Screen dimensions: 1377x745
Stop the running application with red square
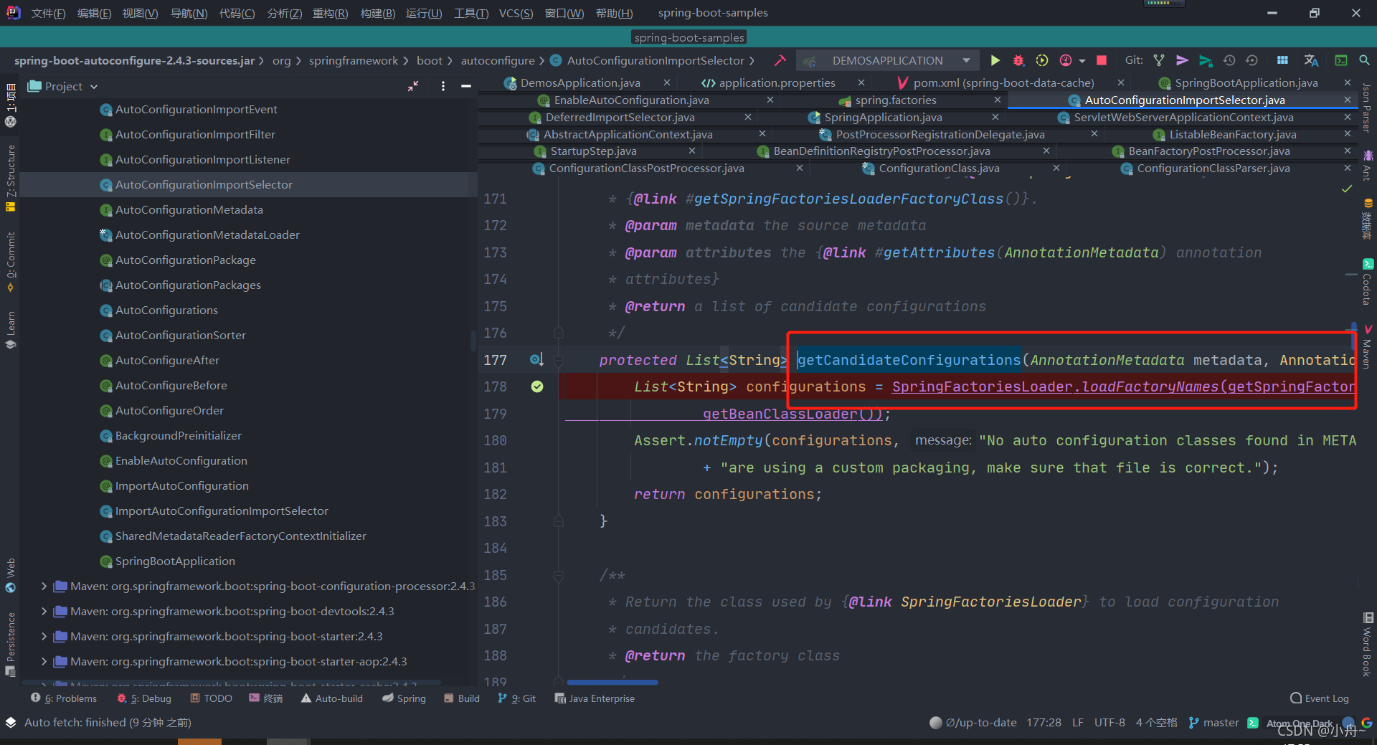point(1102,60)
